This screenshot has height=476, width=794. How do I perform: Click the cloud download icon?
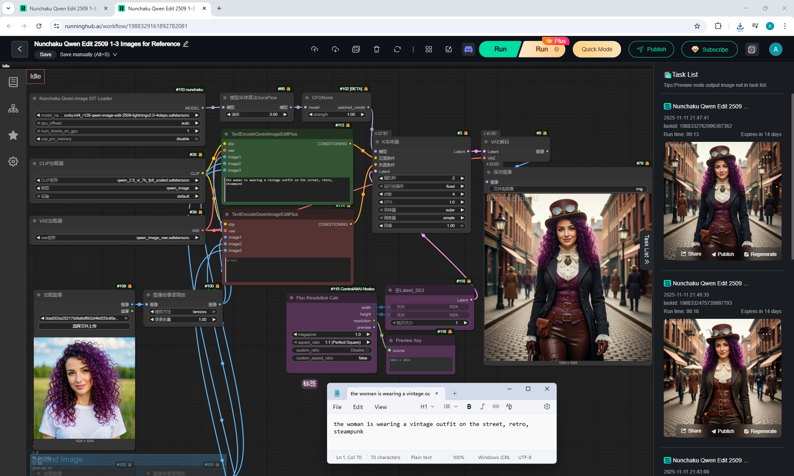point(335,49)
